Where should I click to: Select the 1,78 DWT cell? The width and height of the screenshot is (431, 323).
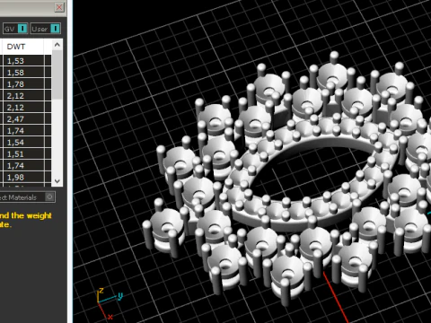click(23, 84)
